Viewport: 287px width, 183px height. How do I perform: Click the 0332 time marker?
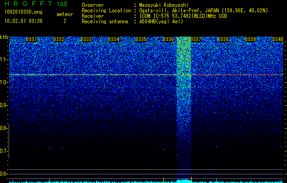point(59,39)
